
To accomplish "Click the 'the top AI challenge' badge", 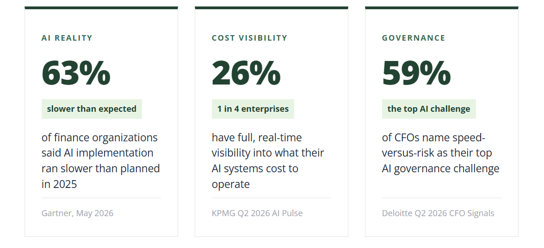I will (429, 109).
